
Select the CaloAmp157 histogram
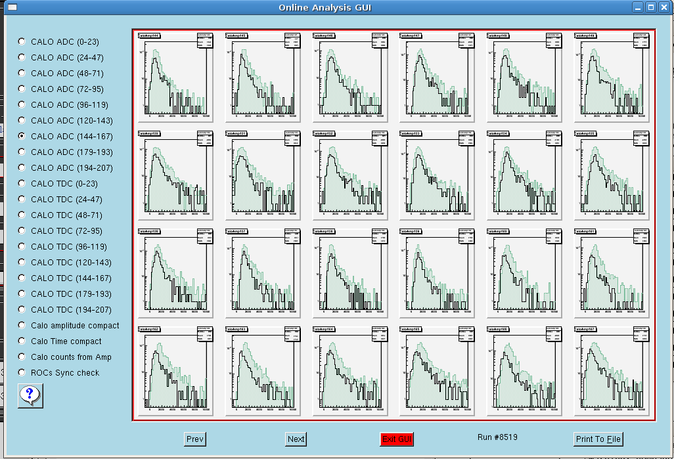263,273
